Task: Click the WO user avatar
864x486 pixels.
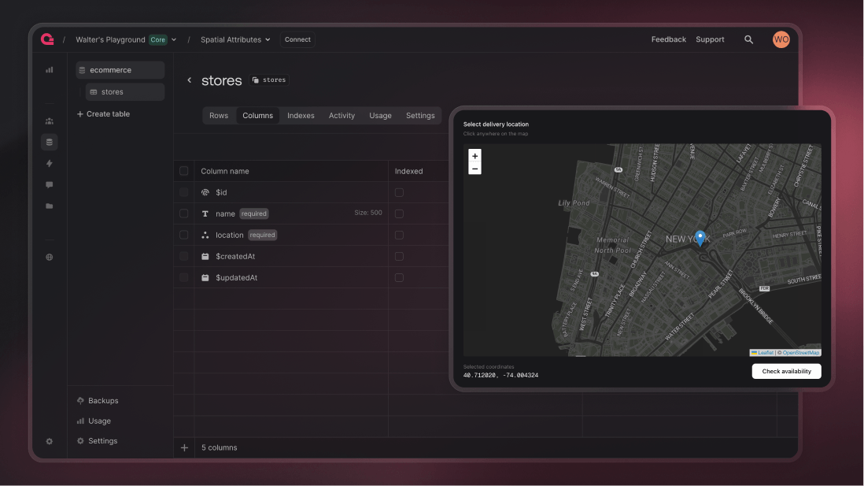Action: click(x=781, y=39)
